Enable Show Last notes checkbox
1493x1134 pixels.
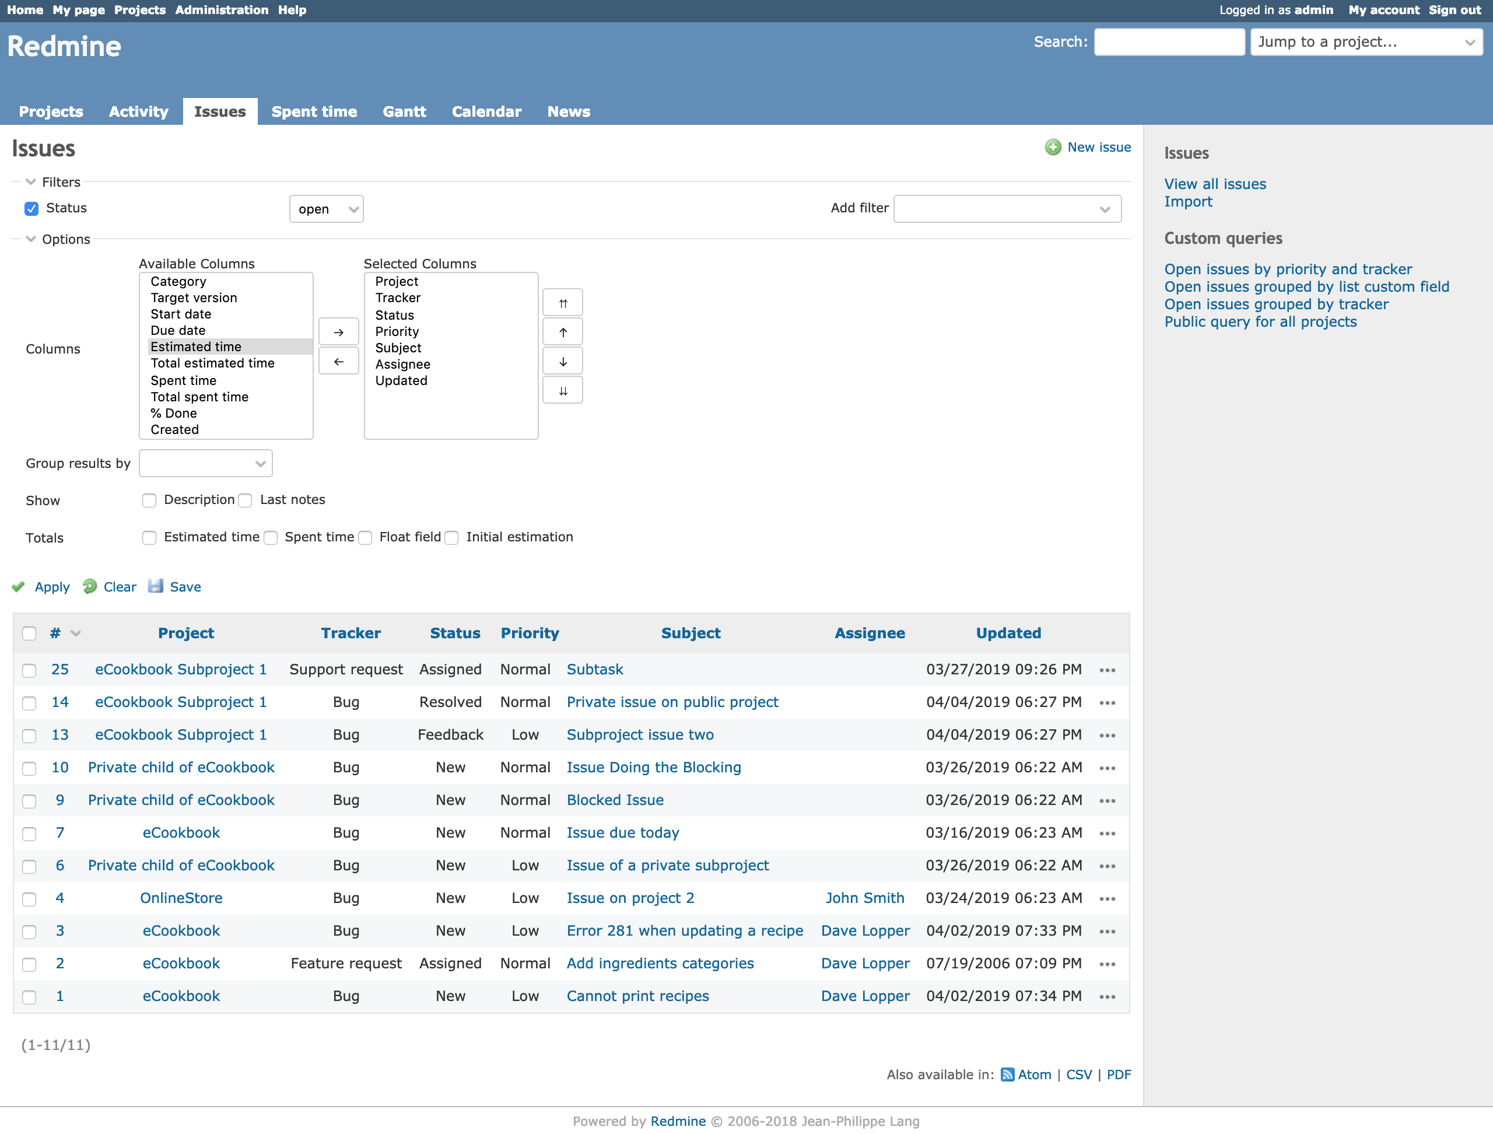pyautogui.click(x=246, y=500)
